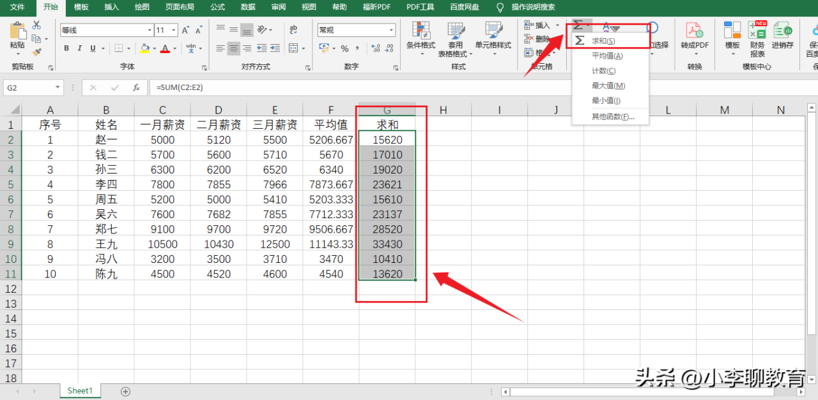Toggle align right
This screenshot has width=818, height=400.
pos(247,48)
